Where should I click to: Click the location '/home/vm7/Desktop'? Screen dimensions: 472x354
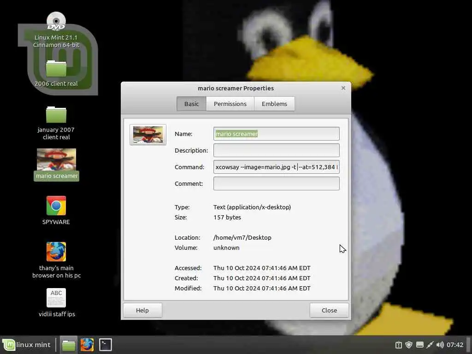(x=242, y=237)
